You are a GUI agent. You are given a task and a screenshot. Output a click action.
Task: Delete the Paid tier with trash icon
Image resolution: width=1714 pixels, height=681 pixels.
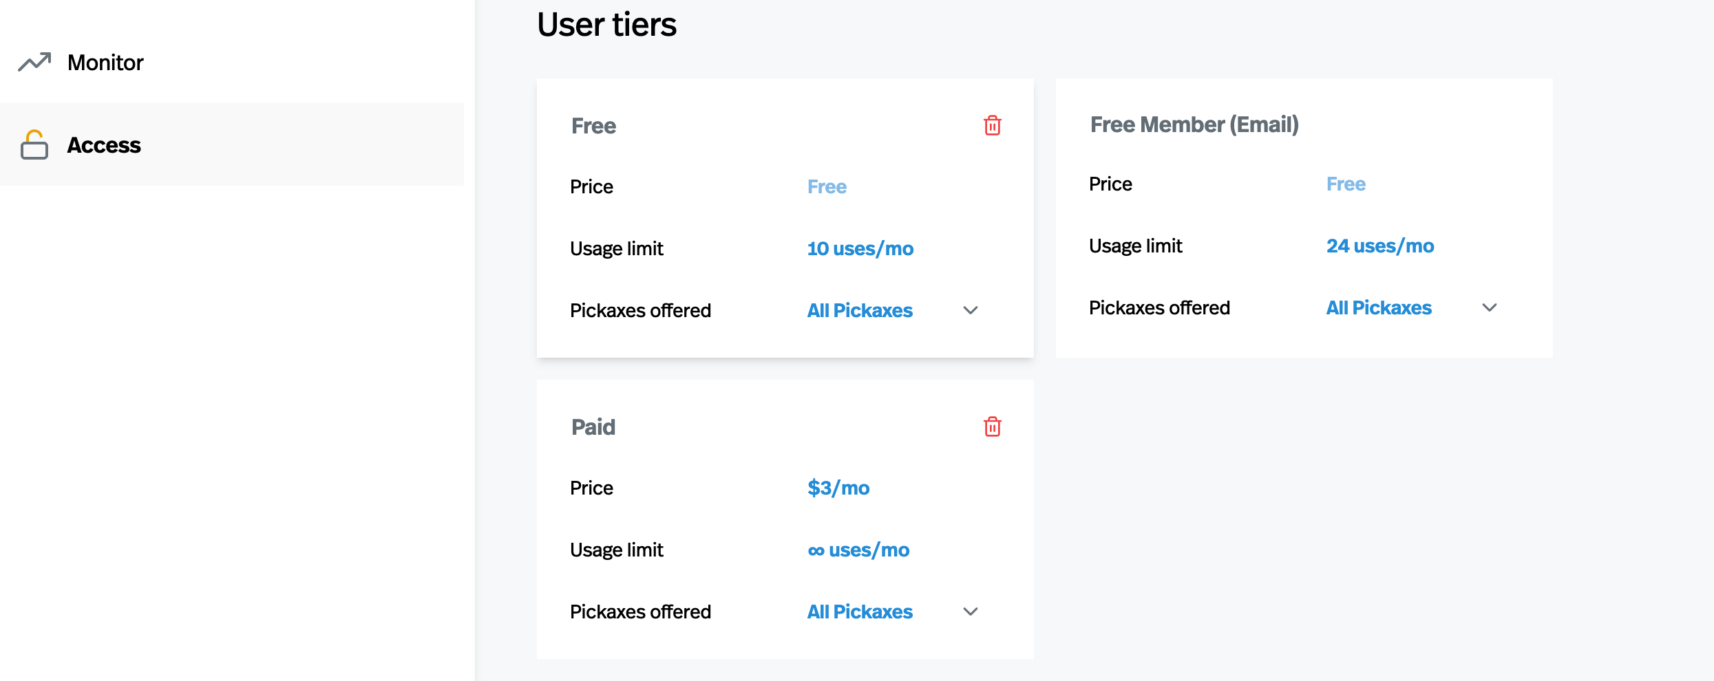[992, 426]
